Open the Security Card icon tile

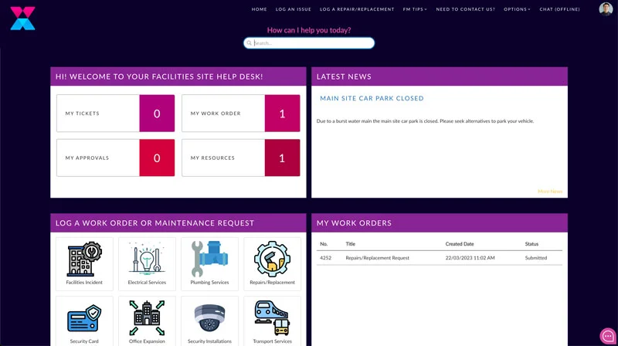[84, 322]
